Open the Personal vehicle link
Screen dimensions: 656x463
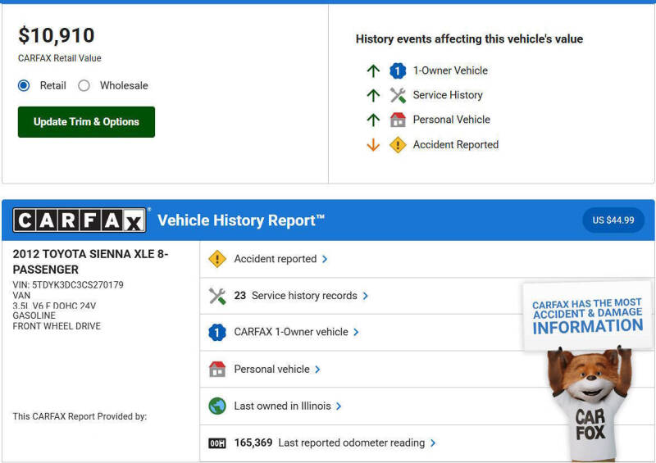(271, 370)
